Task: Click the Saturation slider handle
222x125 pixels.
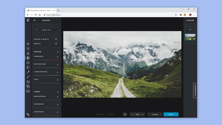Action: [46, 67]
